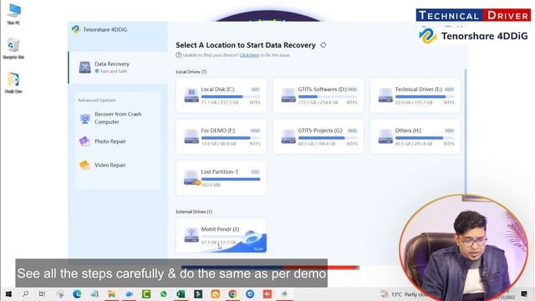Viewport: 535px width, 301px height.
Task: Select the GTITS-Projects (G:) drive
Action: pos(318,136)
